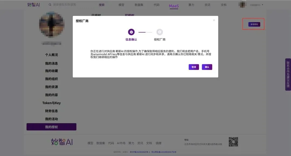Open the 代码 navigation tab

pos(157,5)
